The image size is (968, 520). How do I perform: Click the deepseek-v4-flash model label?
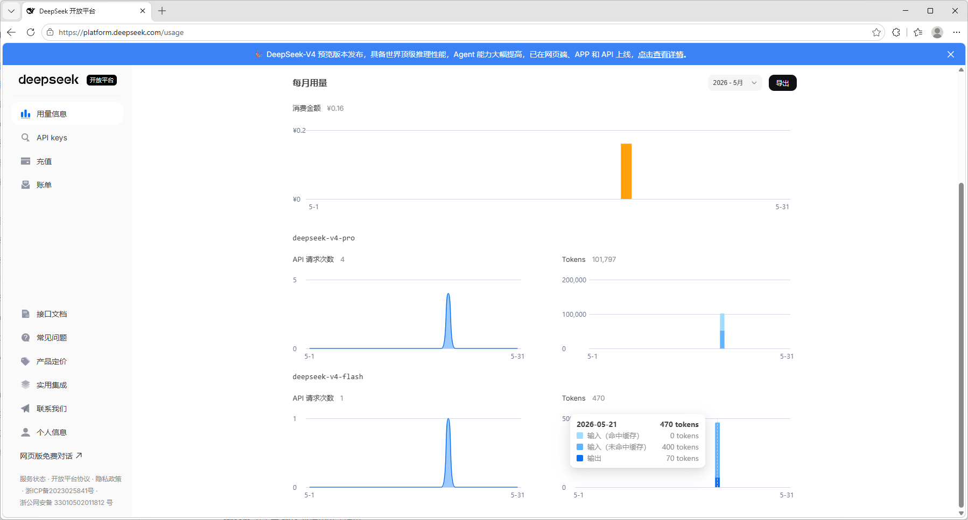pos(328,376)
